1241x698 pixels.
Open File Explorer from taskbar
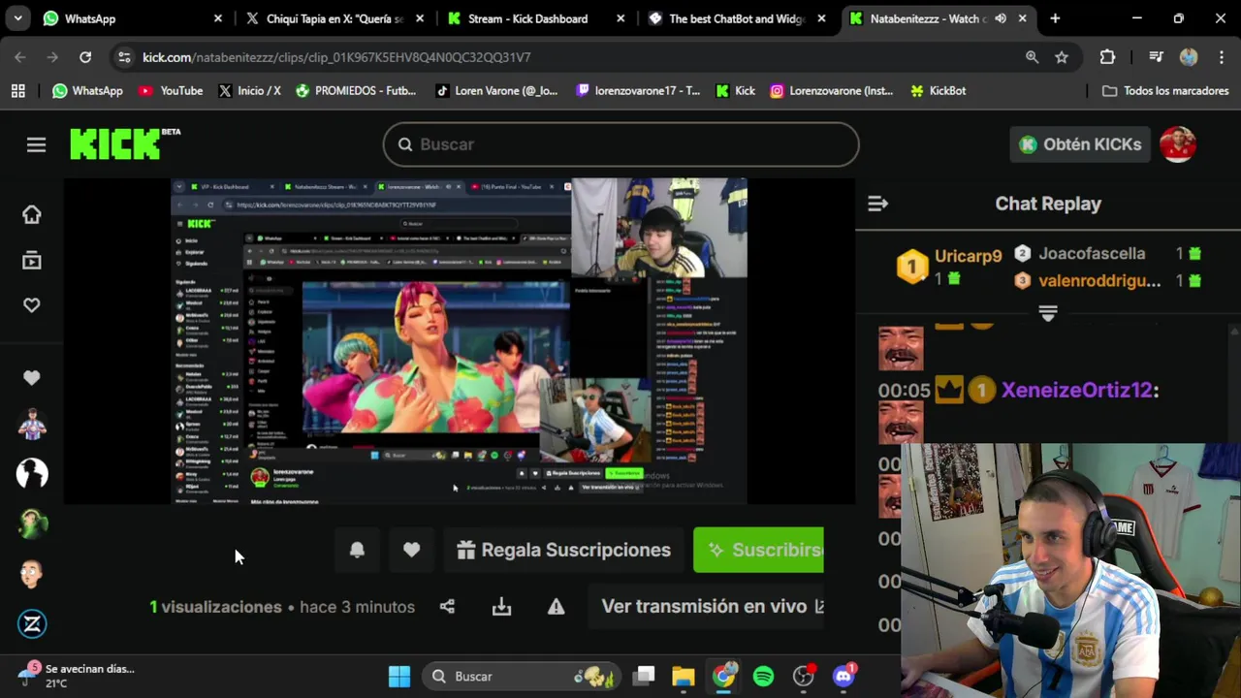(684, 676)
